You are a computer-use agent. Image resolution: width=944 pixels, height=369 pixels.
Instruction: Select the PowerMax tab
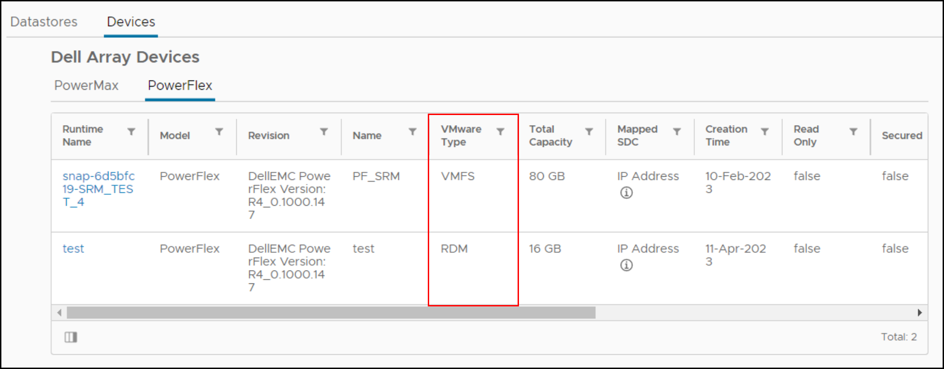86,86
